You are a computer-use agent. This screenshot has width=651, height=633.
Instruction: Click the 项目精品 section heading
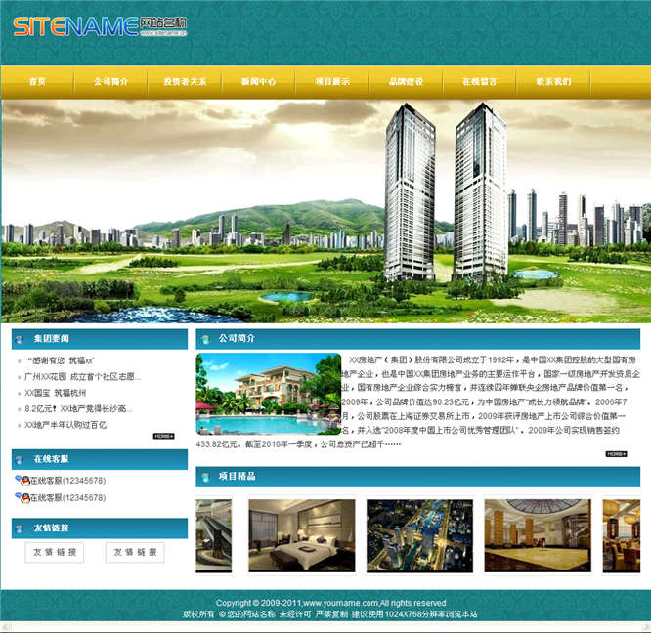click(x=238, y=476)
